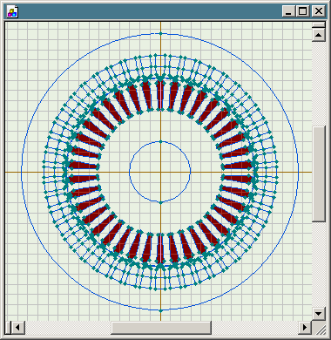
Task: Click the document icon in the title bar
Action: click(x=12, y=12)
